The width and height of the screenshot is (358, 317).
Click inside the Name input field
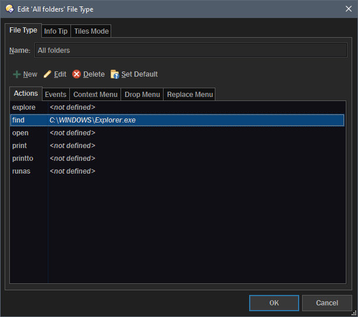[x=190, y=51]
